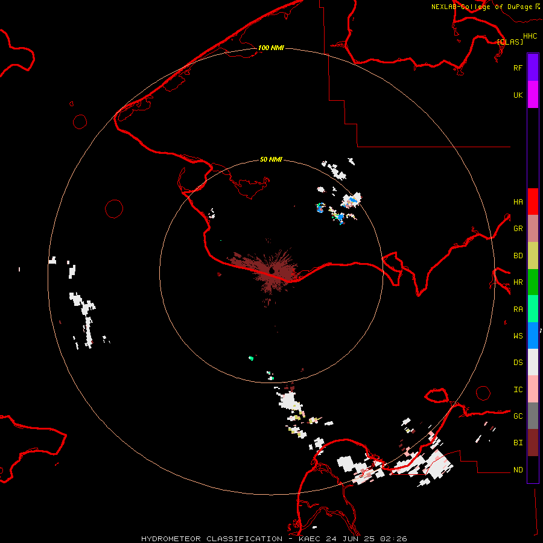This screenshot has width=543, height=543.
Task: Click the RA legend label
Action: pyautogui.click(x=518, y=310)
